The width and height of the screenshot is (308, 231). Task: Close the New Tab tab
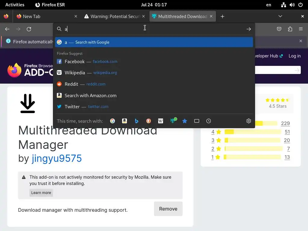click(76, 16)
